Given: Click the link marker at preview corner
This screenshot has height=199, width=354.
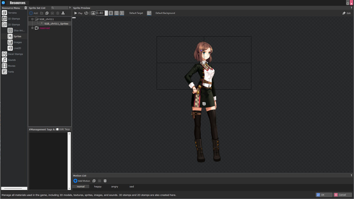Looking at the screenshot, I should [x=74, y=18].
